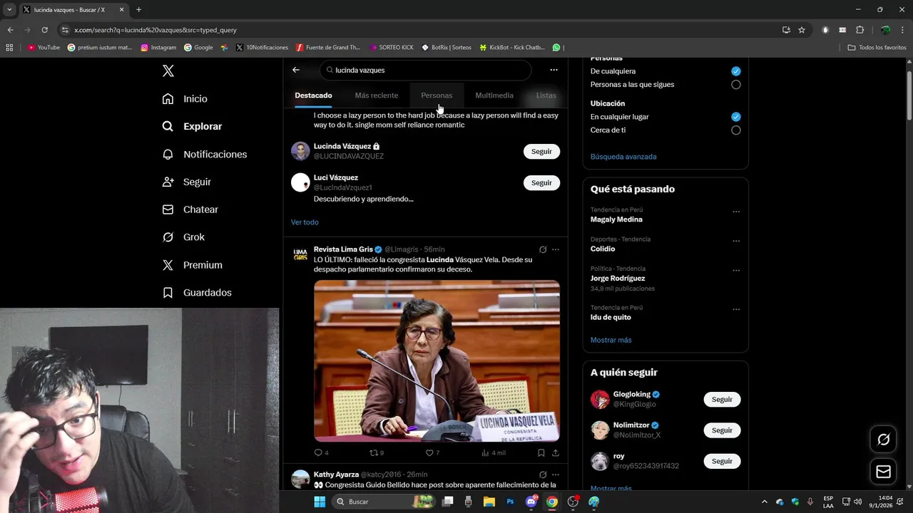Select 'Personas a las que sigues' filter
Viewport: 913px width, 513px height.
736,85
